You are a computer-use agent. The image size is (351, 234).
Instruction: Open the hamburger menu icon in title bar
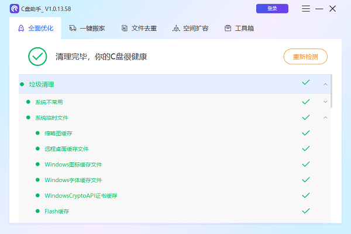(306, 9)
